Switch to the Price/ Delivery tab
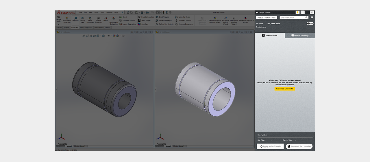Screen dimensions: 370x162 [x=300, y=35]
